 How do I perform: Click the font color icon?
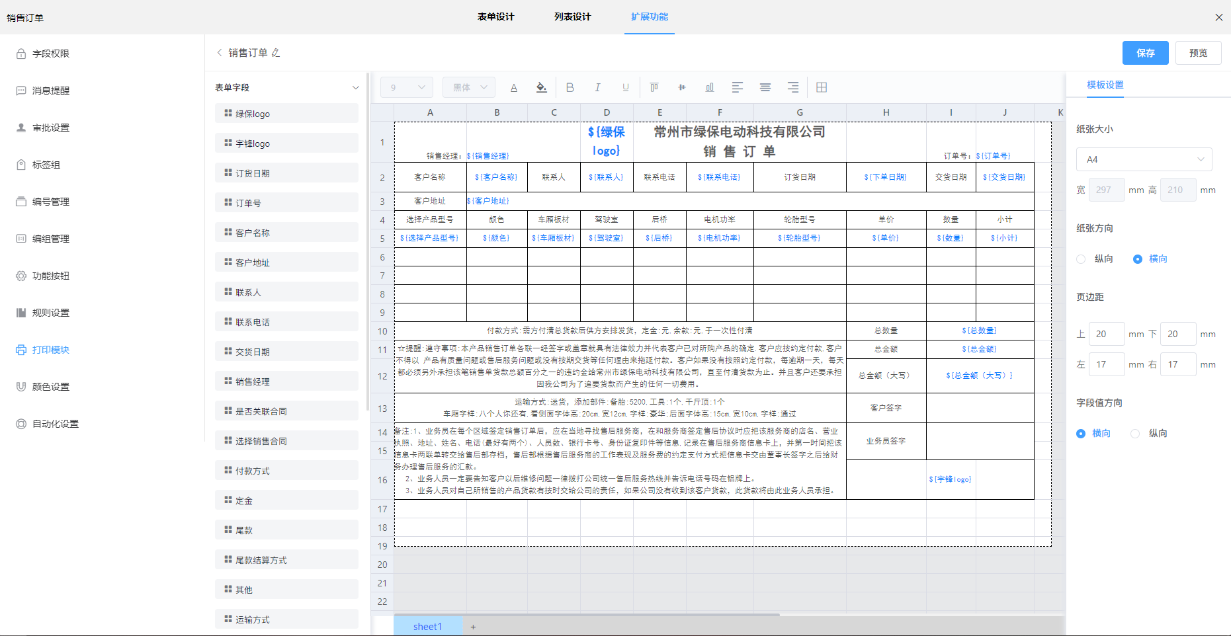(x=514, y=87)
